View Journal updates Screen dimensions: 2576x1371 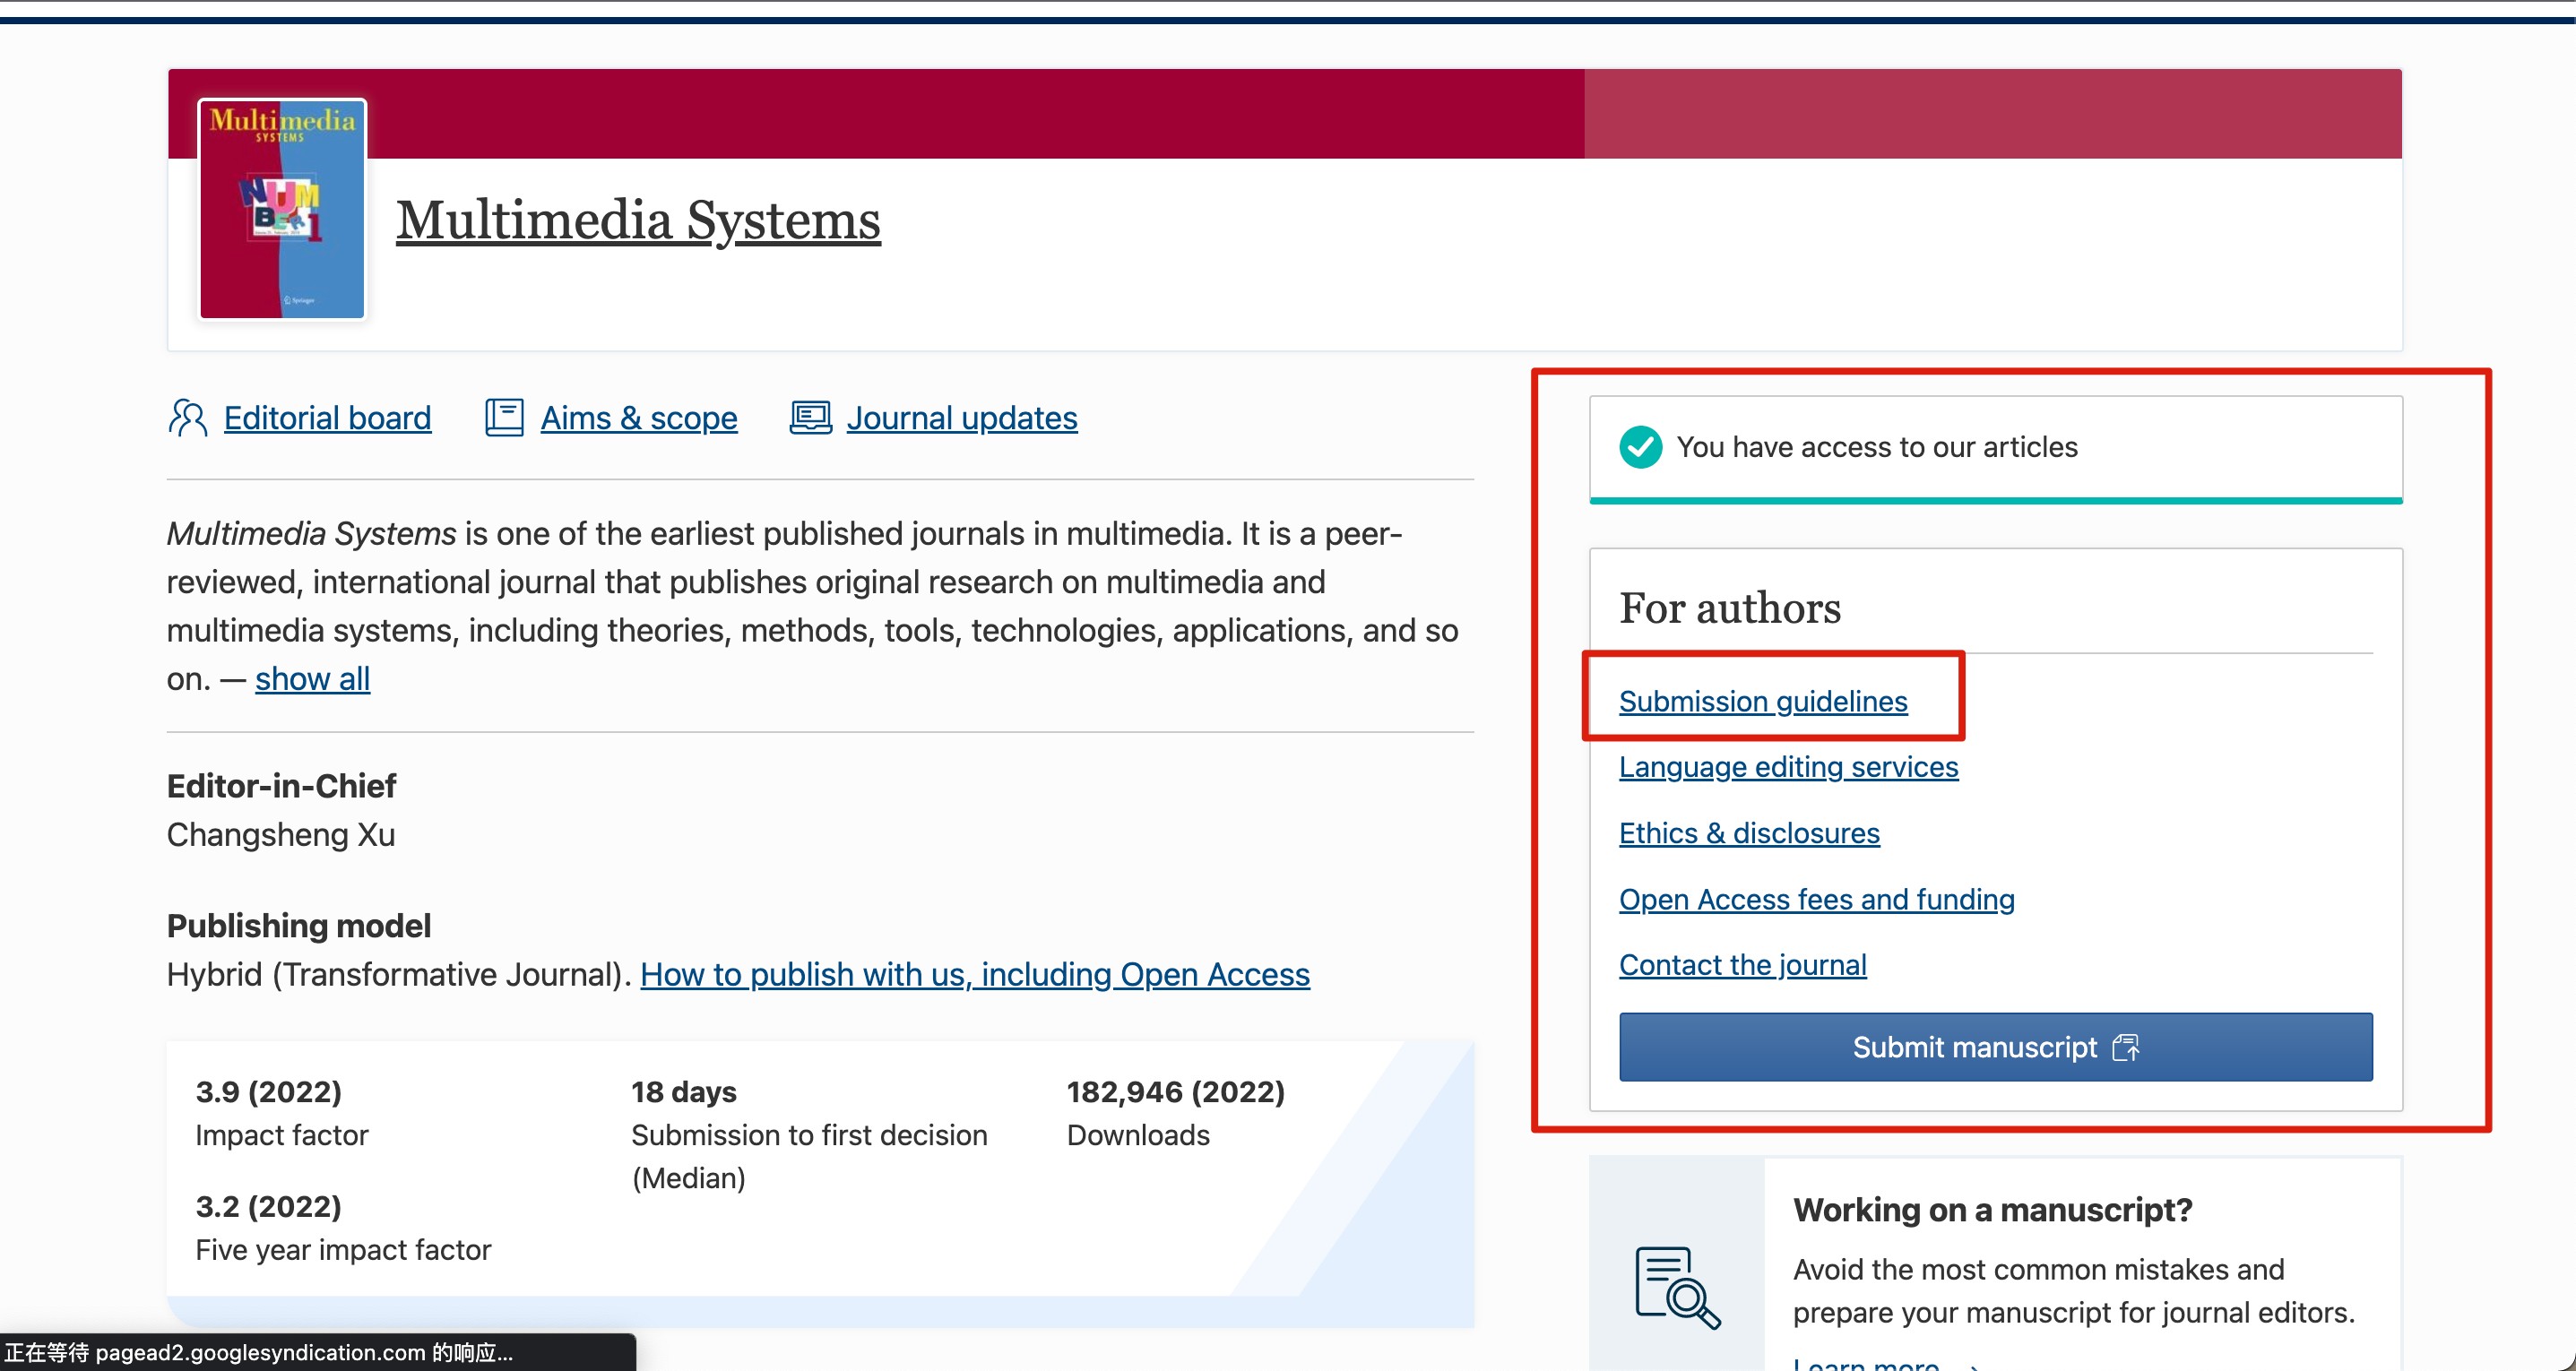click(961, 418)
